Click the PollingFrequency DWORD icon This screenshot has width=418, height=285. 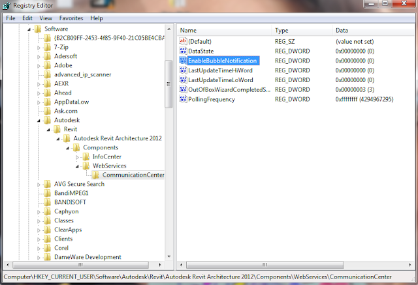click(183, 99)
